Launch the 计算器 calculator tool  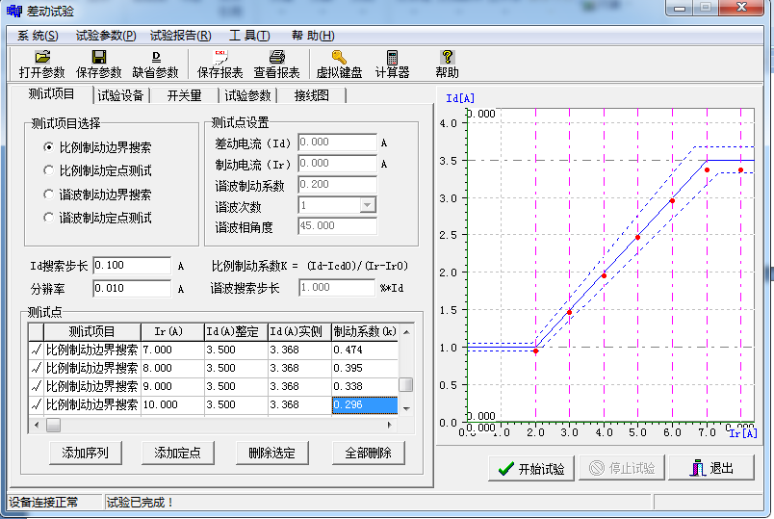coord(392,58)
